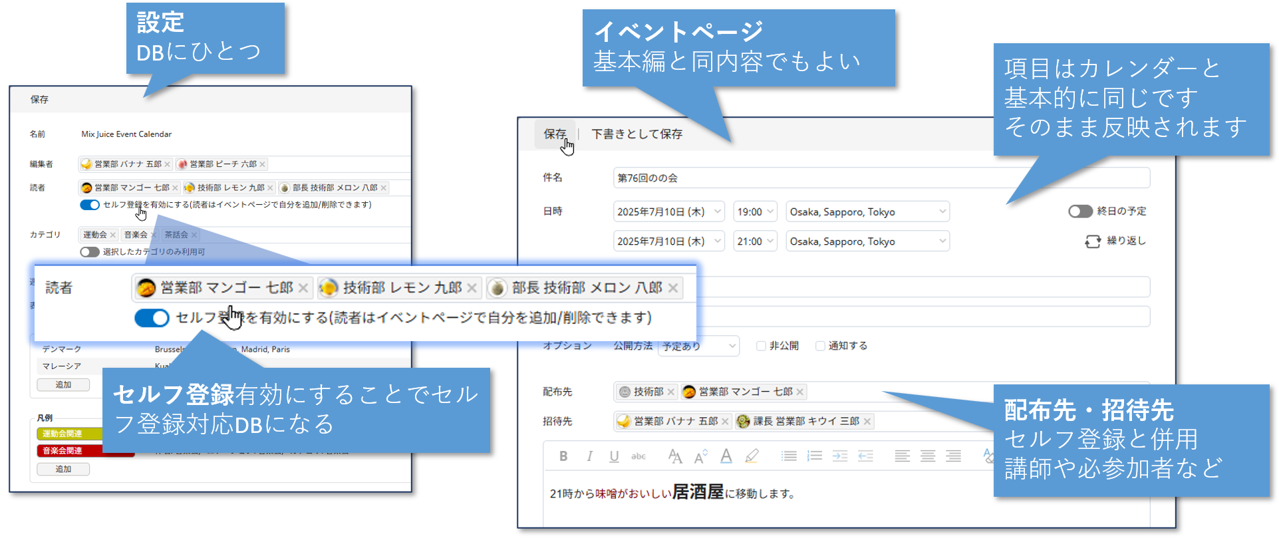The image size is (1279, 548).
Task: Select the red 音楽会関連 legend swatch
Action: click(69, 451)
